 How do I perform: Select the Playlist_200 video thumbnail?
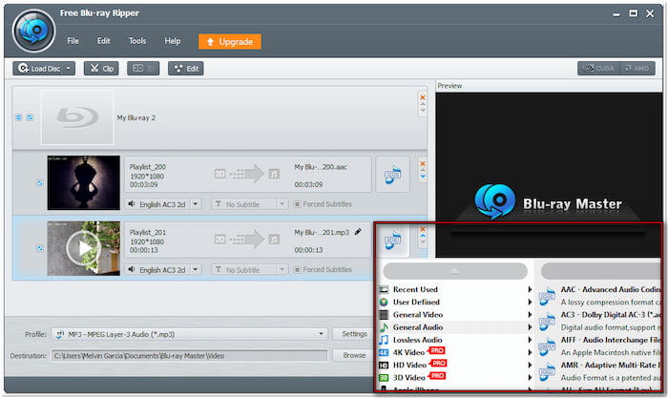(84, 182)
